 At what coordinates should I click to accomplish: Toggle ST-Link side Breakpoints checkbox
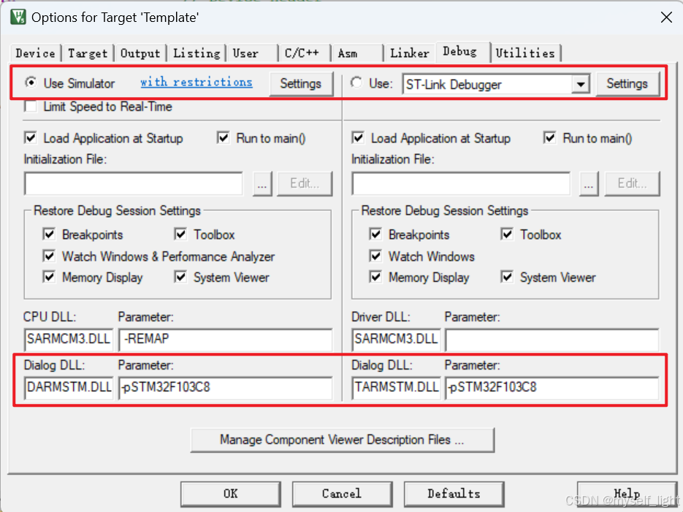pyautogui.click(x=375, y=234)
